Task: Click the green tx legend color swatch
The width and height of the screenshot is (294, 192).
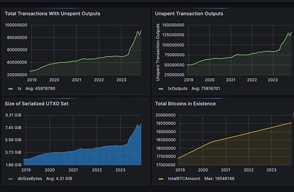Action: coord(10,89)
